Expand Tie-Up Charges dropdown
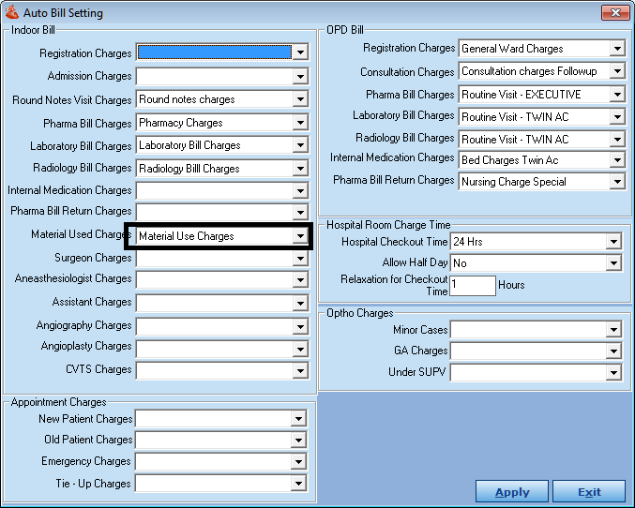 pyautogui.click(x=300, y=484)
